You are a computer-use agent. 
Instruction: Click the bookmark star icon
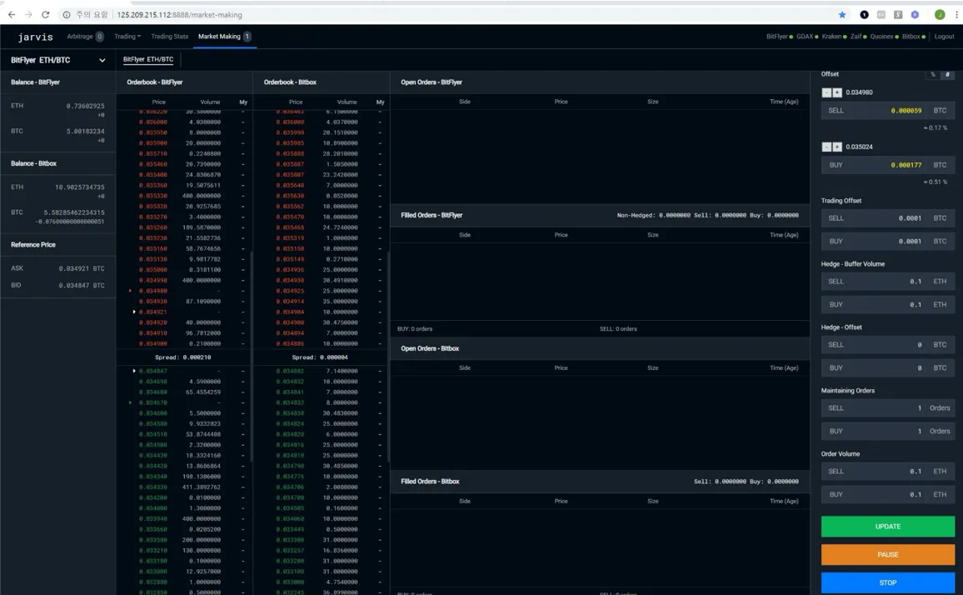(x=842, y=15)
